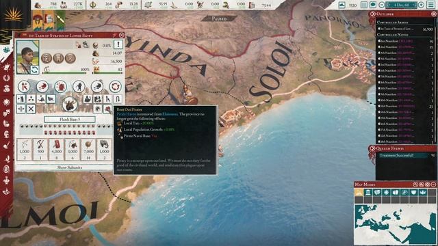Toggle the grouped soldiers square icon
This screenshot has height=246, width=438.
(x=97, y=98)
